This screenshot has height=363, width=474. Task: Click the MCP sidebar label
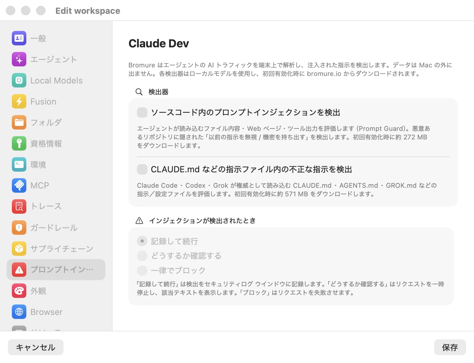(39, 185)
